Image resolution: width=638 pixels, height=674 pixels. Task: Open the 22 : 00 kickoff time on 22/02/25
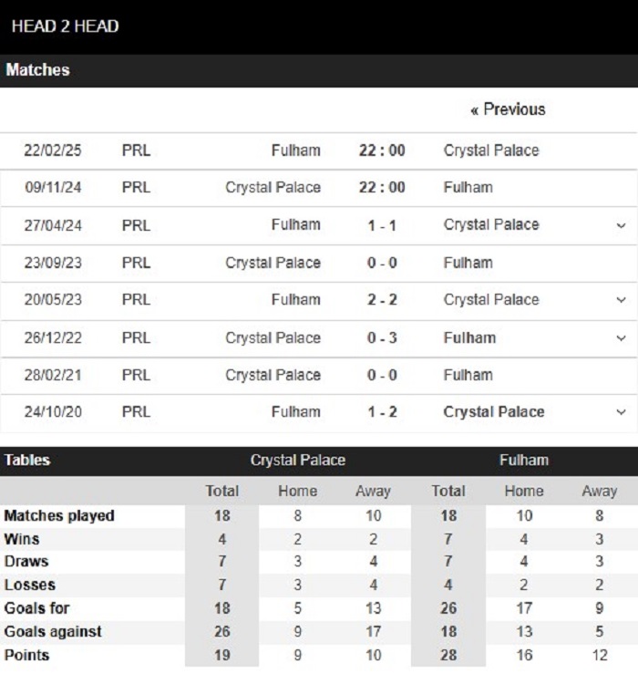pyautogui.click(x=382, y=150)
